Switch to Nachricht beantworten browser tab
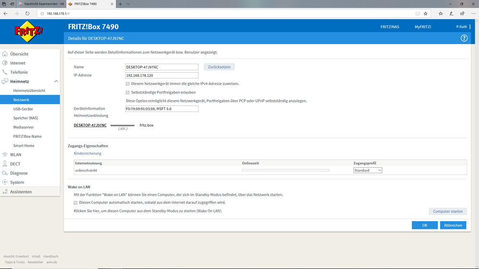The image size is (479, 269). [41, 4]
